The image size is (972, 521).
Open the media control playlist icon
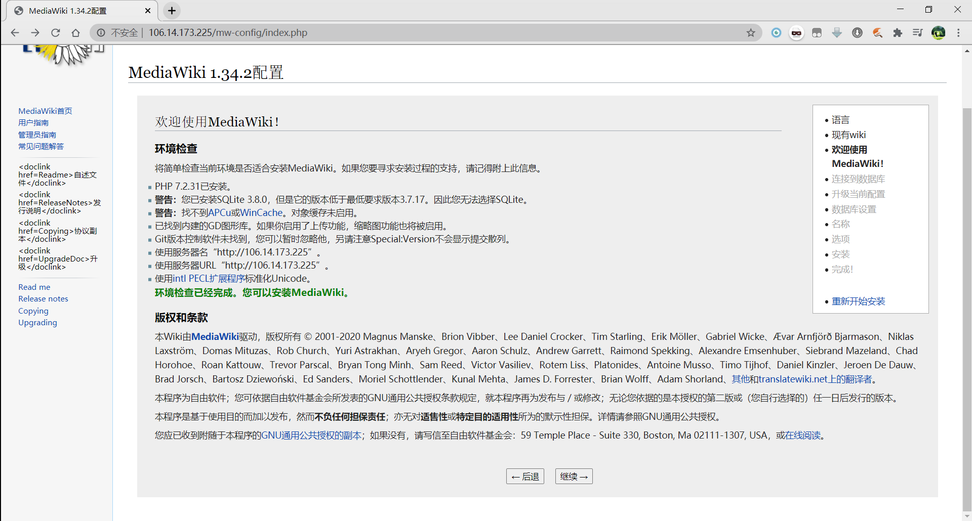pos(918,33)
